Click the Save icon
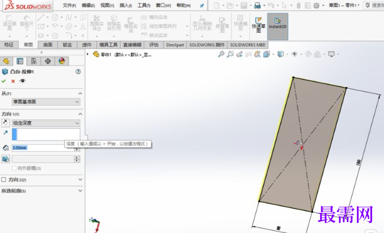The image size is (384, 233). tap(243, 5)
